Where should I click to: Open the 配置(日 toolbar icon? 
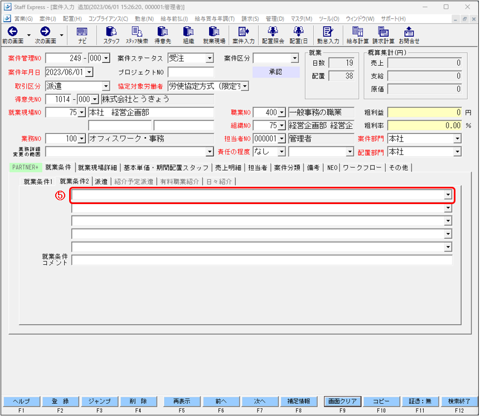click(298, 32)
